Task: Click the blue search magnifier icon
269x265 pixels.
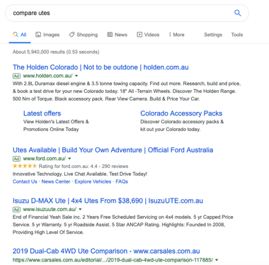Action: [x=237, y=13]
